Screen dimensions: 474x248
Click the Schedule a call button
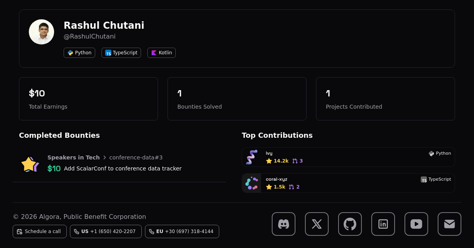point(39,231)
